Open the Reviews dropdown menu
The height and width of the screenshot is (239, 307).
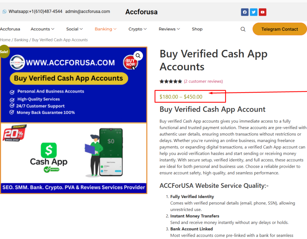tap(169, 29)
